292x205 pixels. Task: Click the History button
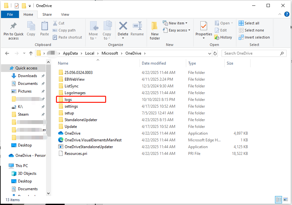click(223, 37)
